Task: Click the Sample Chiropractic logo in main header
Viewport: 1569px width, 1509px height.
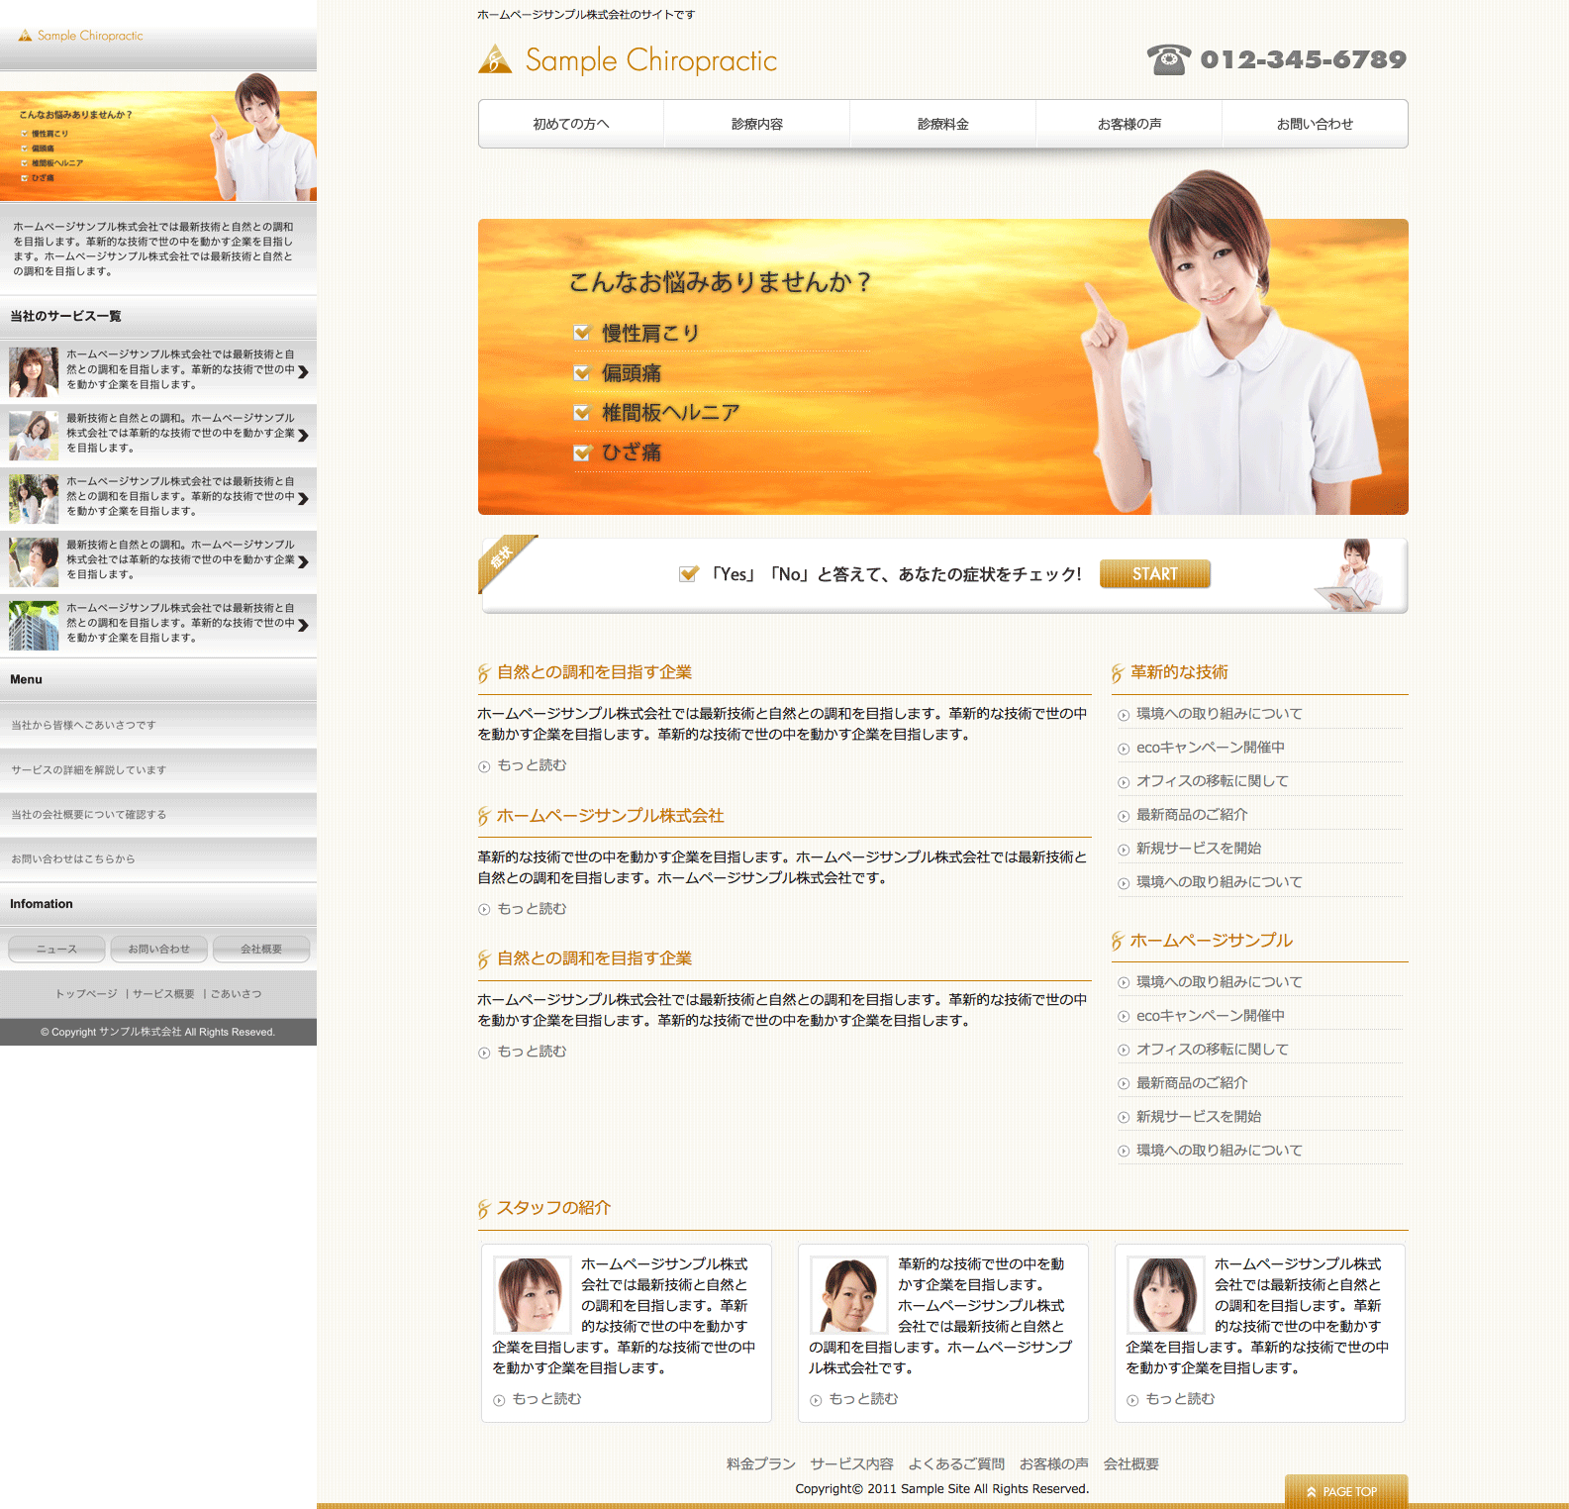Action: click(628, 60)
